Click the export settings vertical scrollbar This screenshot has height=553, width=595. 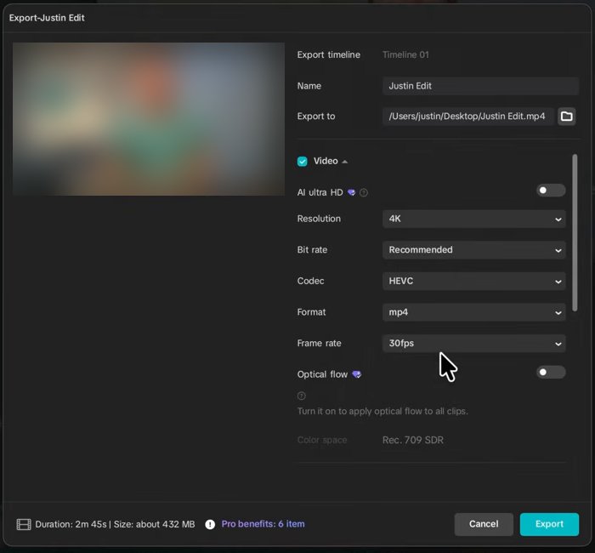click(575, 232)
